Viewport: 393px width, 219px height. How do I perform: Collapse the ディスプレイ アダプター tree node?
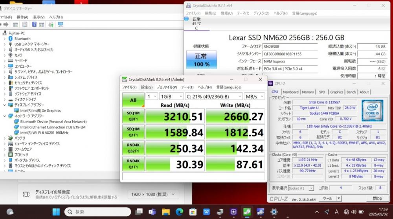pos(4,105)
